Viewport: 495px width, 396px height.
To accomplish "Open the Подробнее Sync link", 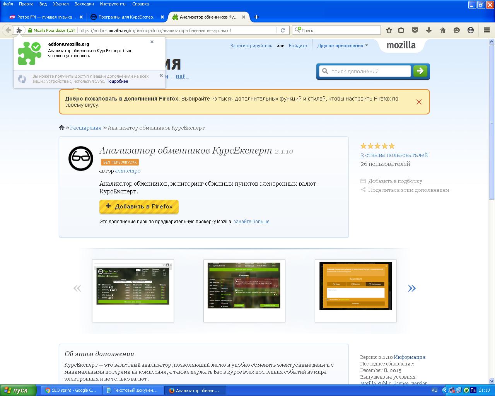I will pos(117,81).
